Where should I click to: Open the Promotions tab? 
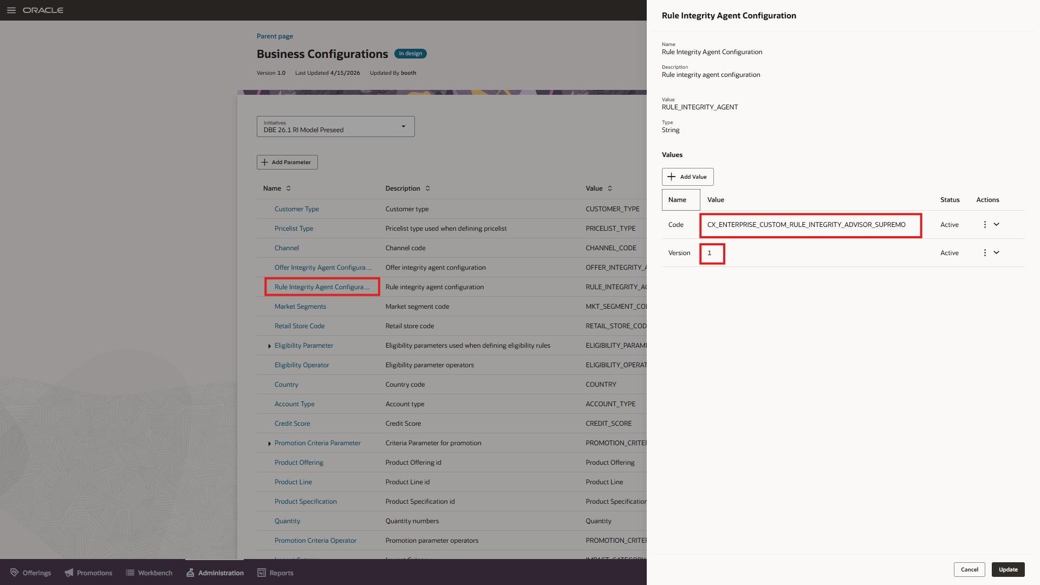click(88, 573)
